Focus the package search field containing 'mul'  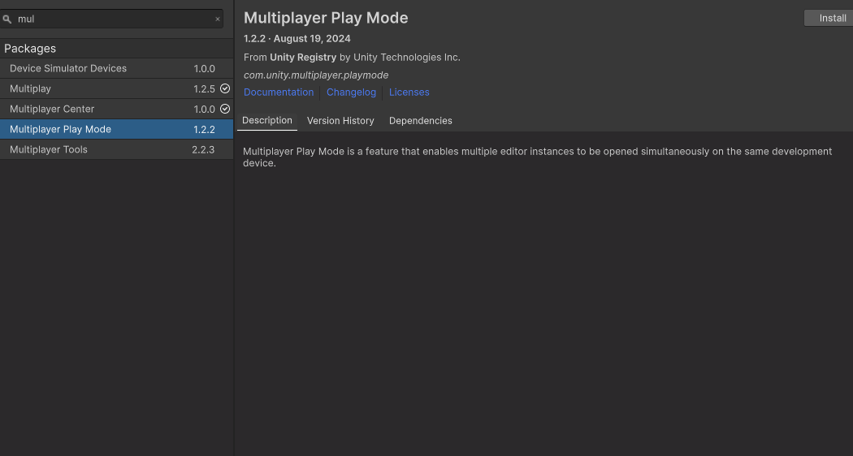click(111, 19)
